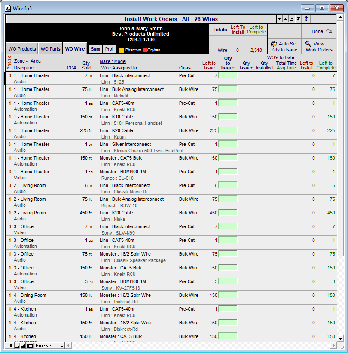Click 'Runco : CL-610' assigned product text
The height and width of the screenshot is (353, 348).
[117, 178]
